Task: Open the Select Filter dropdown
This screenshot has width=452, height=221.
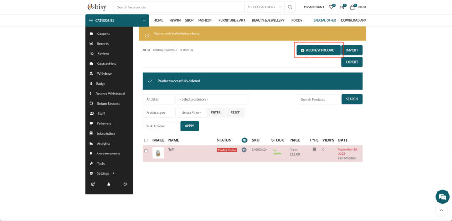Action: click(x=191, y=112)
